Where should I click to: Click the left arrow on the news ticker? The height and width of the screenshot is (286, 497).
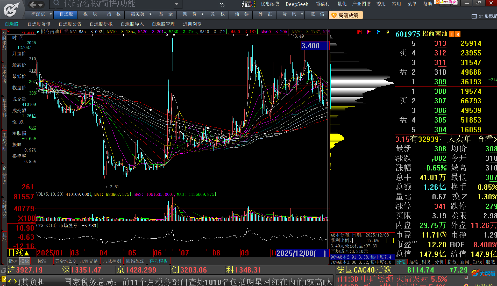(x=10, y=281)
